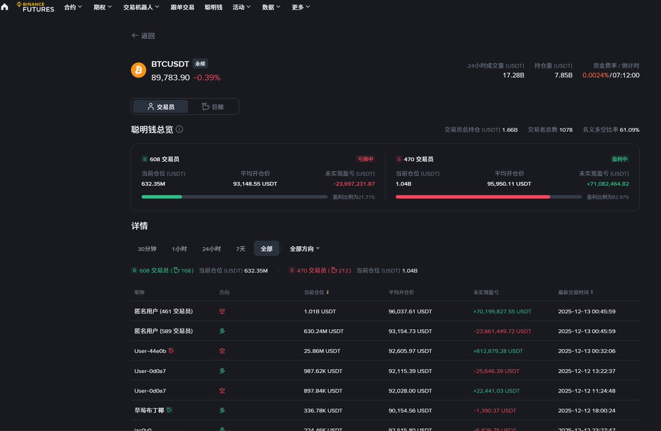Go back using the 返回 link
Viewport: 661px width, 431px height.
[143, 36]
